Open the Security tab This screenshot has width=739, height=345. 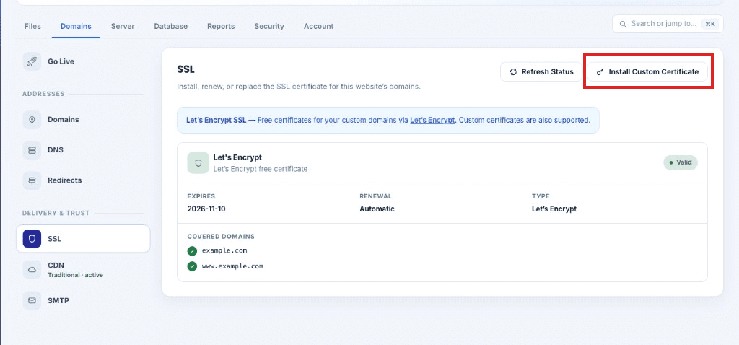point(269,27)
